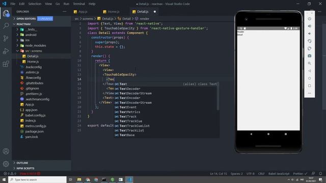Open the Manage gear icon

coord(6,164)
